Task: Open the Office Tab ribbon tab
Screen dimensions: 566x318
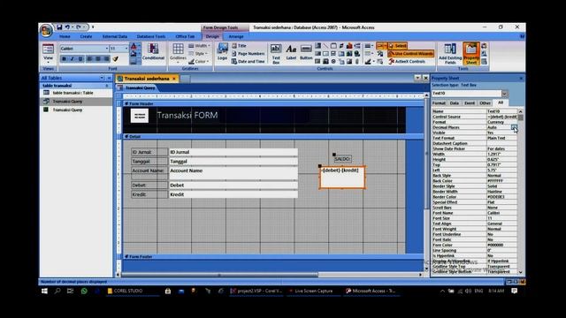Action: (185, 36)
